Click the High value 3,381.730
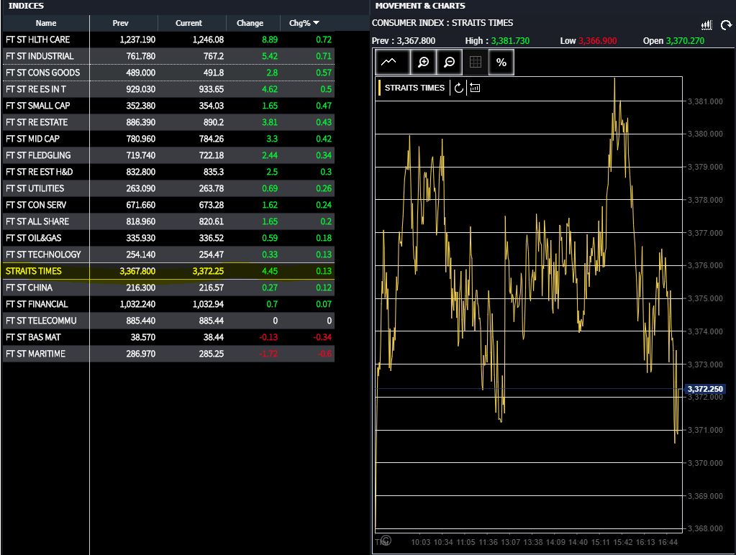This screenshot has width=736, height=555. click(x=510, y=41)
